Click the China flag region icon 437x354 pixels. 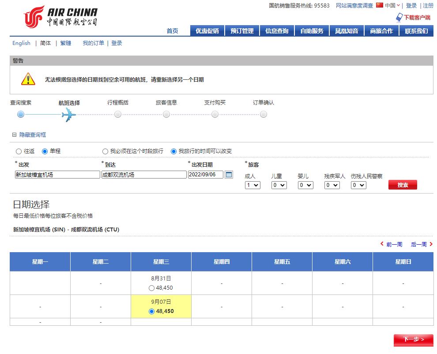[380, 5]
